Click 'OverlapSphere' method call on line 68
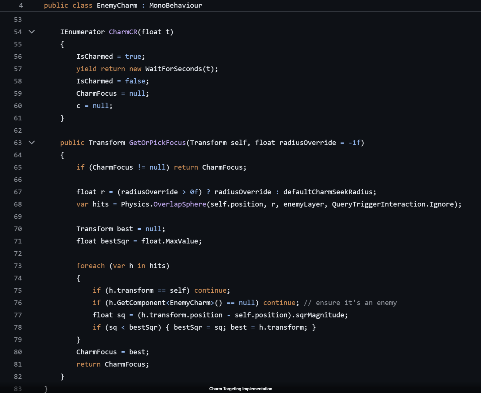This screenshot has width=481, height=393. point(180,204)
